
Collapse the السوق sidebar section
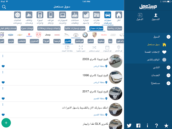pos(168,37)
